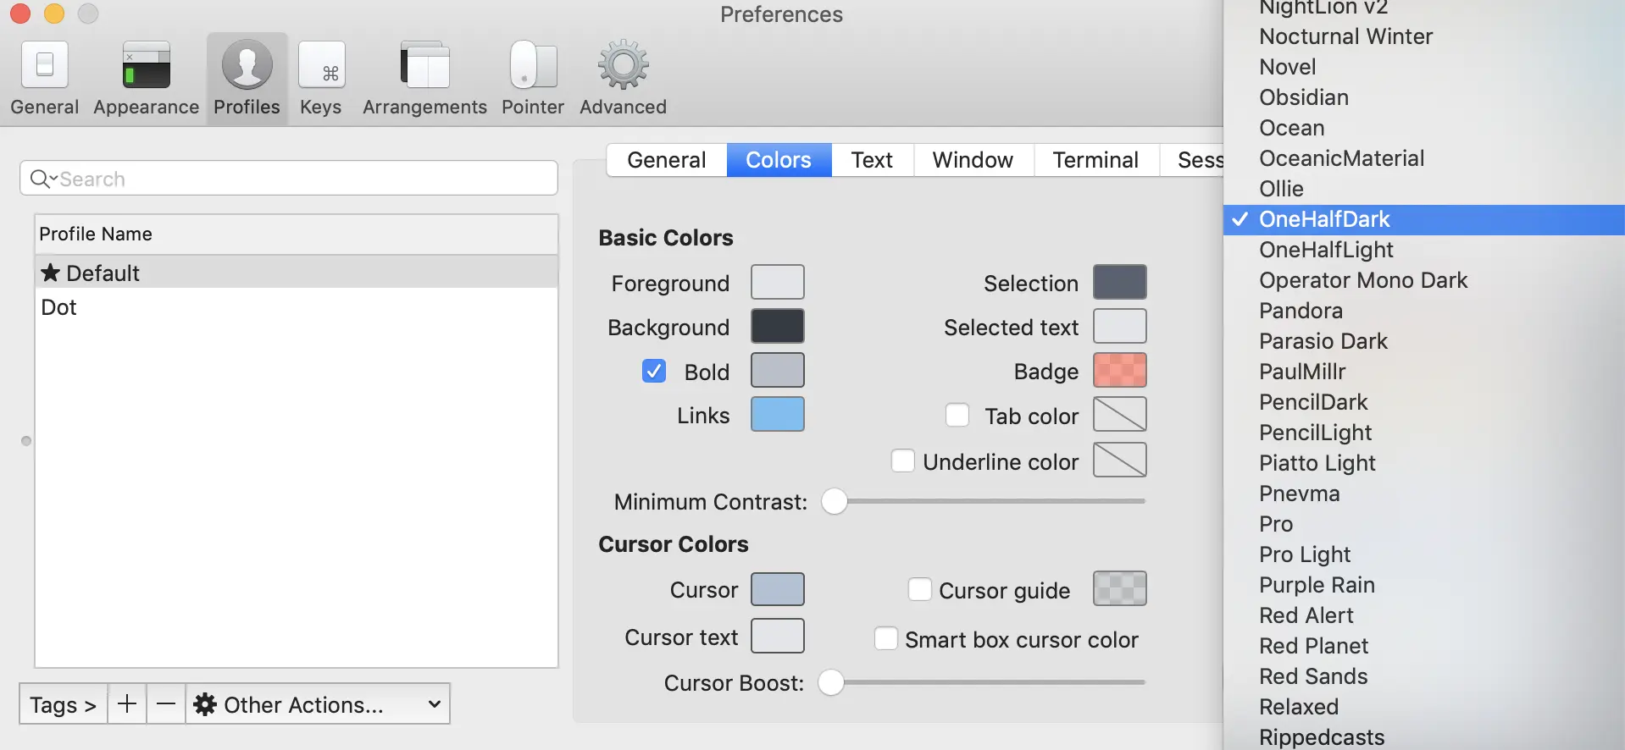Switch to the Text tab
Image resolution: width=1625 pixels, height=750 pixels.
[x=872, y=160]
